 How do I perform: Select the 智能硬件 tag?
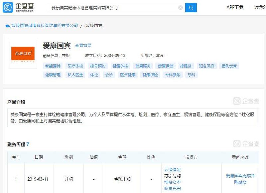pyautogui.click(x=53, y=66)
